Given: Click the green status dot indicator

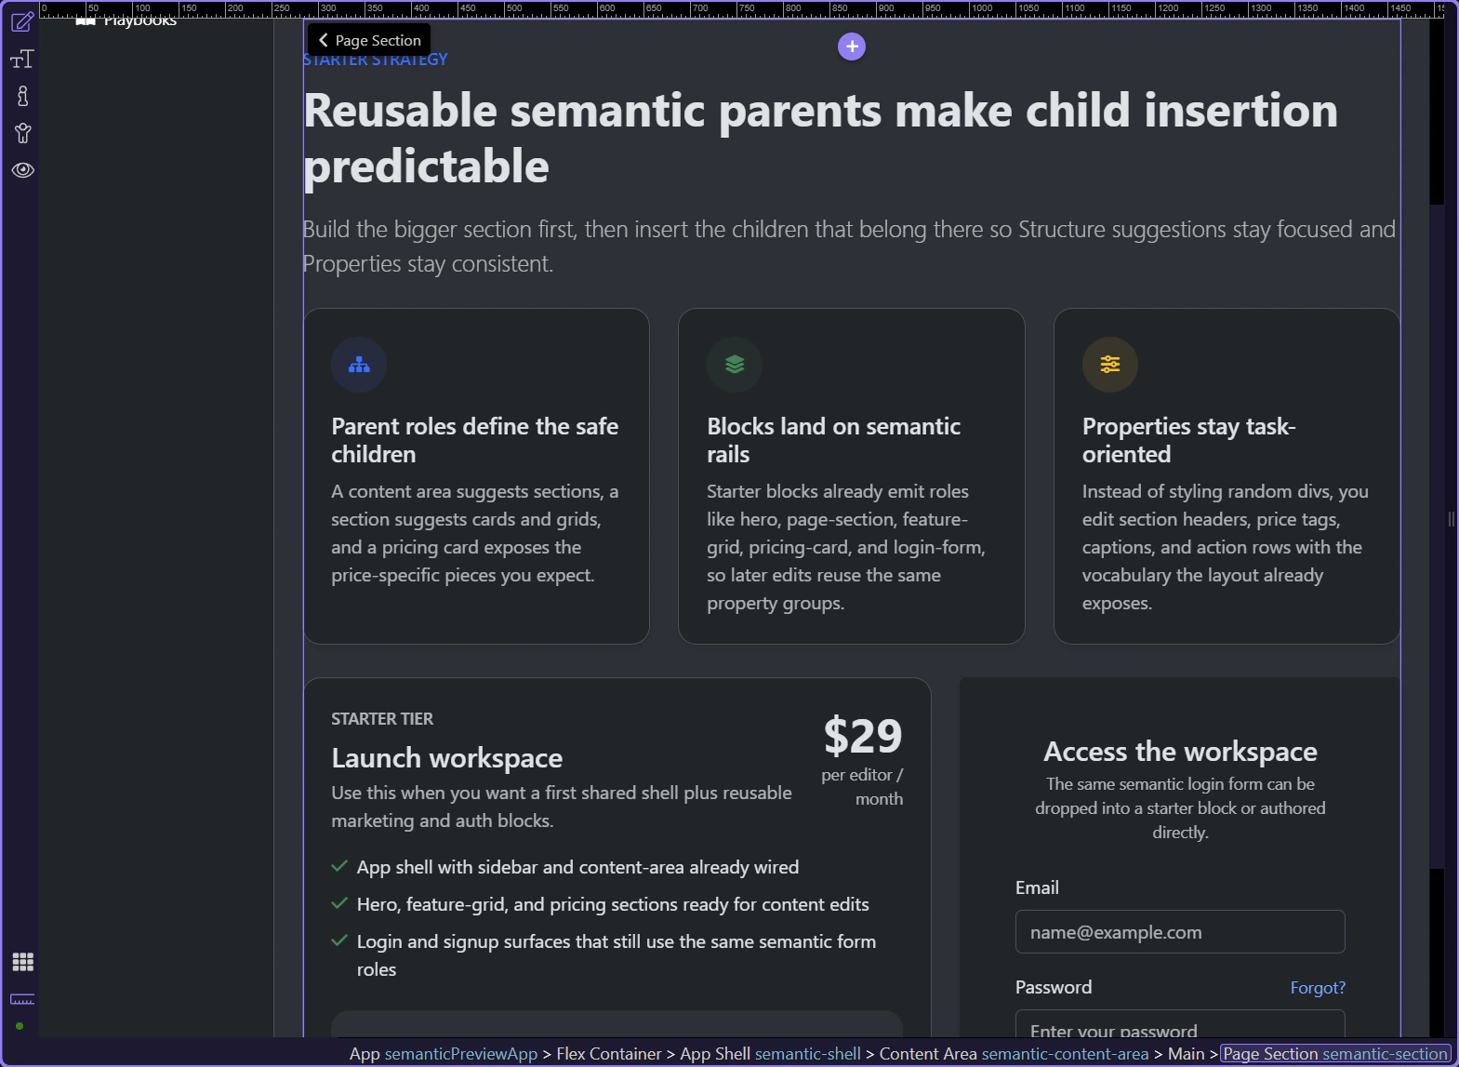Looking at the screenshot, I should click(x=20, y=1026).
